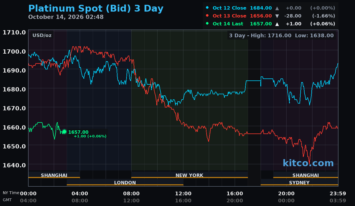Click the 1684.00 close value
The image size is (355, 206).
pyautogui.click(x=261, y=8)
